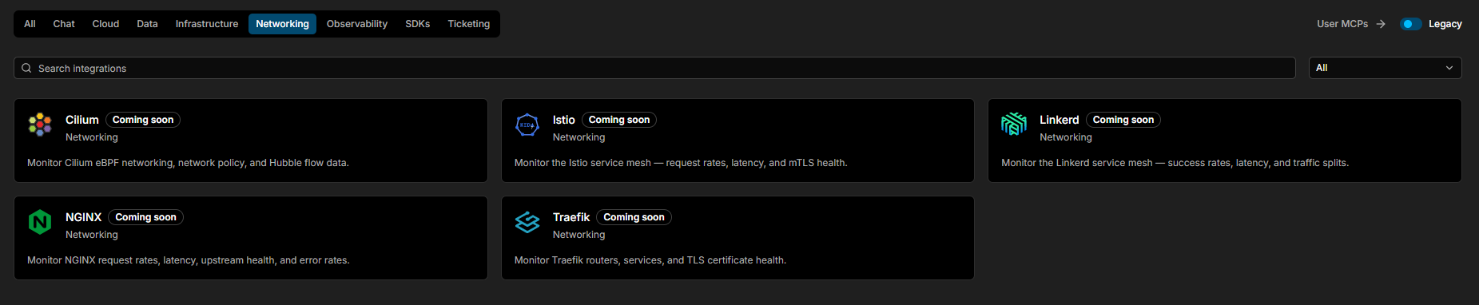The width and height of the screenshot is (1479, 305).
Task: Click the Traefik blue logo icon
Action: [527, 222]
